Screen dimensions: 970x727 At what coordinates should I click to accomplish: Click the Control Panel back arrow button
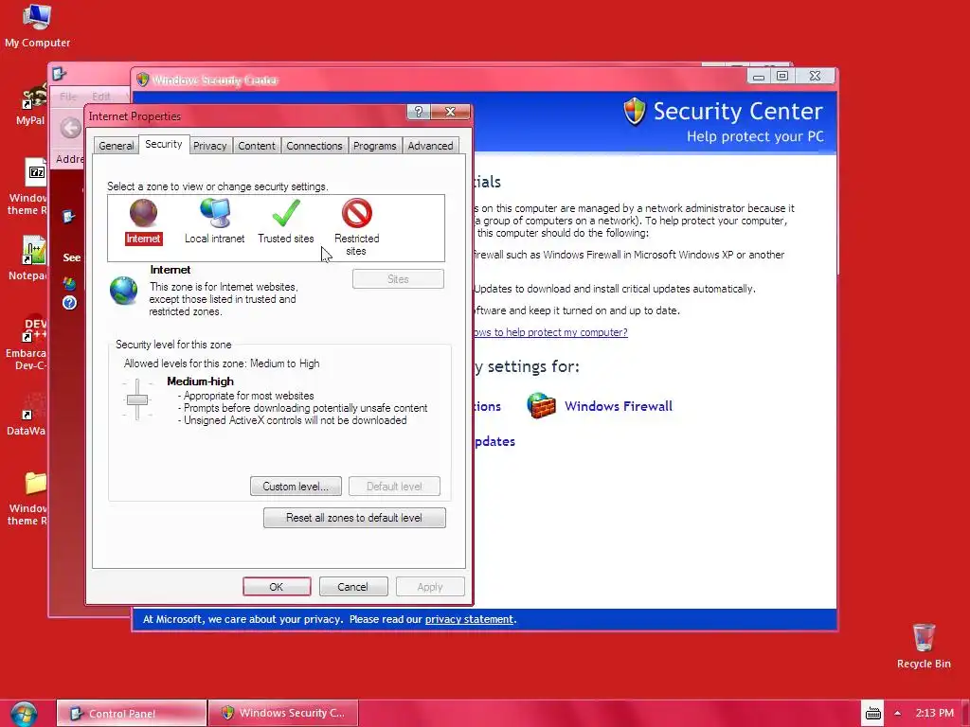(x=70, y=129)
